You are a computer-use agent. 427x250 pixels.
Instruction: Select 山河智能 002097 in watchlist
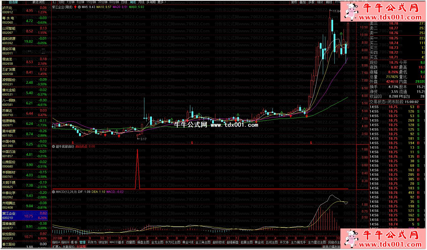[x=24, y=31]
